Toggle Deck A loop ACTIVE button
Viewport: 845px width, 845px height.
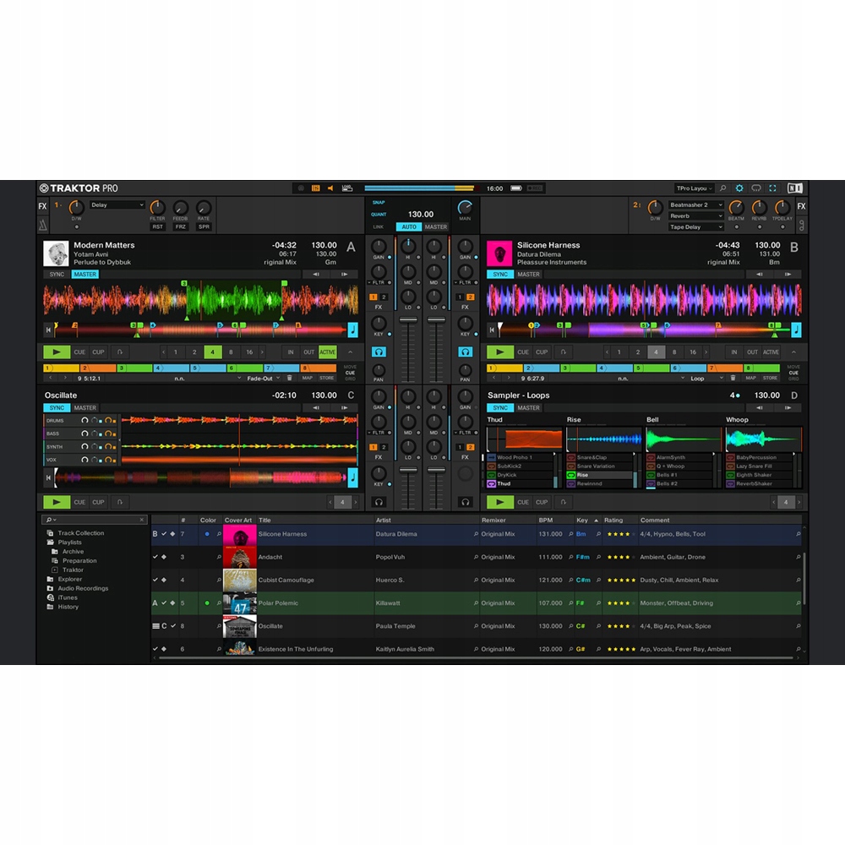(327, 352)
